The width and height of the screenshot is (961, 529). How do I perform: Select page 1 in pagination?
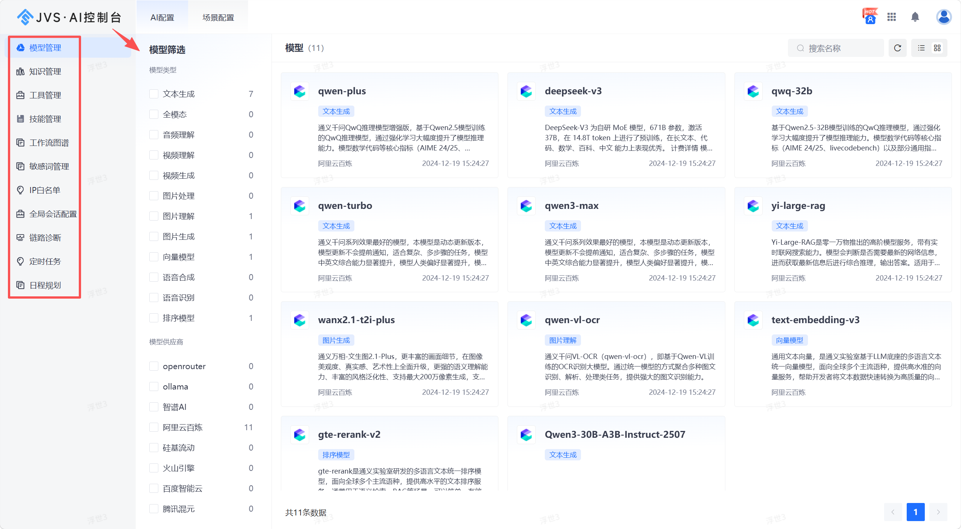click(915, 512)
